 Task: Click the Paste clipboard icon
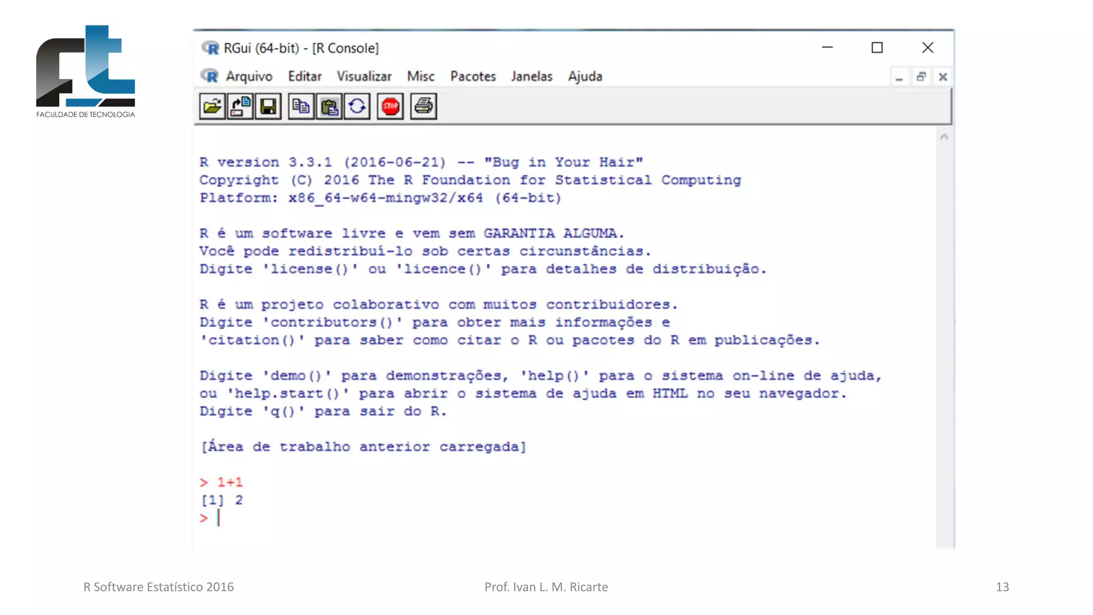pyautogui.click(x=329, y=107)
